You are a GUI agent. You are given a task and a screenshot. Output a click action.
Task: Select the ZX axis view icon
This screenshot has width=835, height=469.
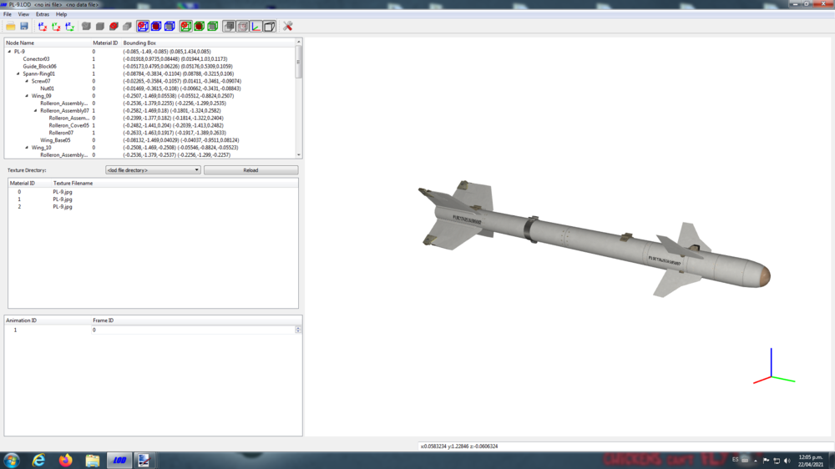[43, 26]
